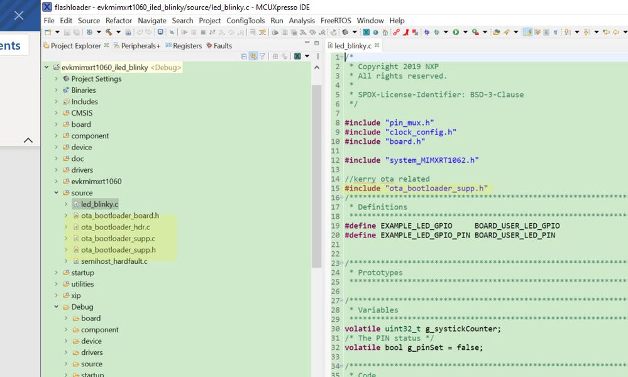
Task: Click the binary utilities toolbar icon
Action: pyautogui.click(x=128, y=32)
